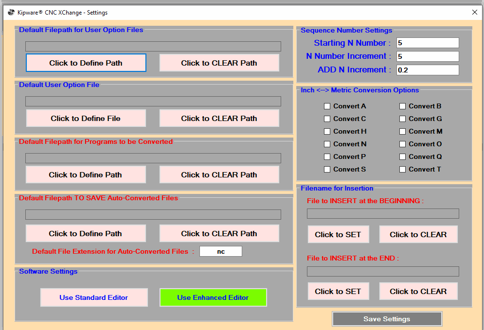The height and width of the screenshot is (330, 484).
Task: Check the Convert S option
Action: coord(327,169)
